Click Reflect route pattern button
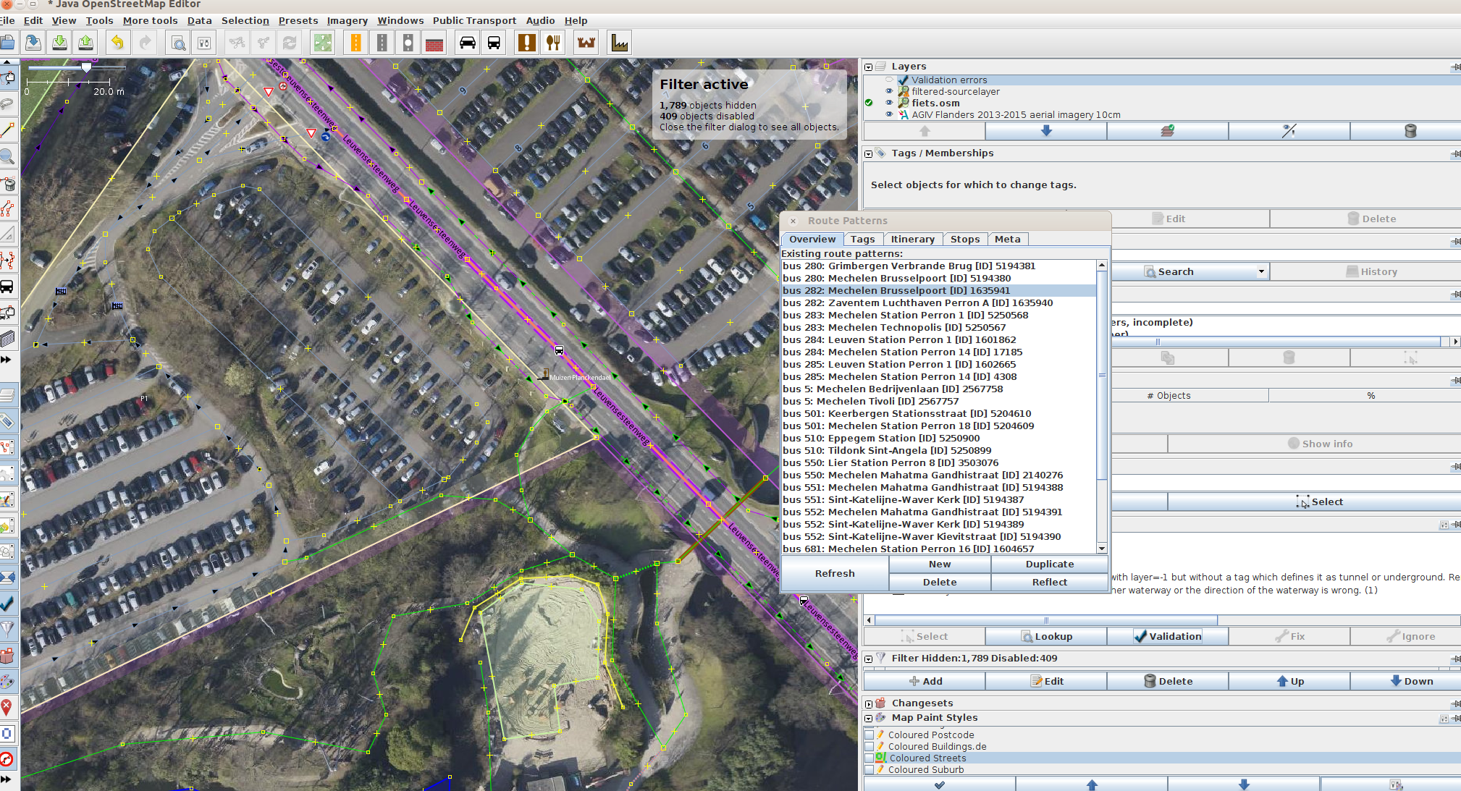 1050,583
